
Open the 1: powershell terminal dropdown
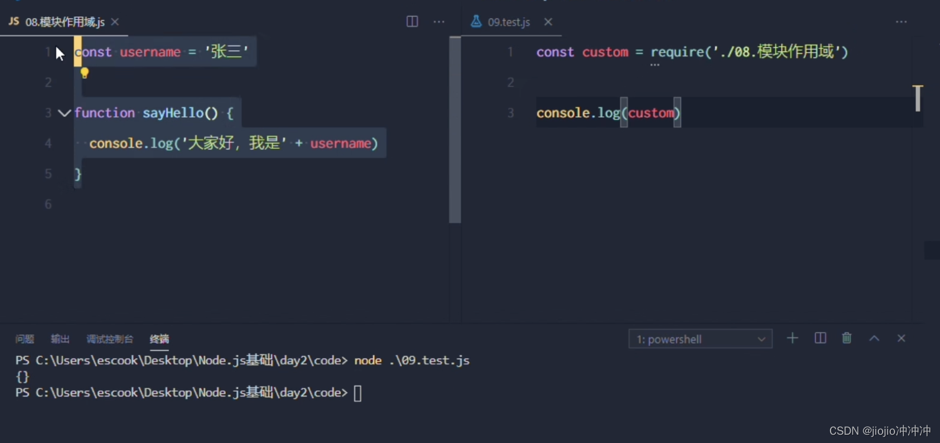point(701,339)
